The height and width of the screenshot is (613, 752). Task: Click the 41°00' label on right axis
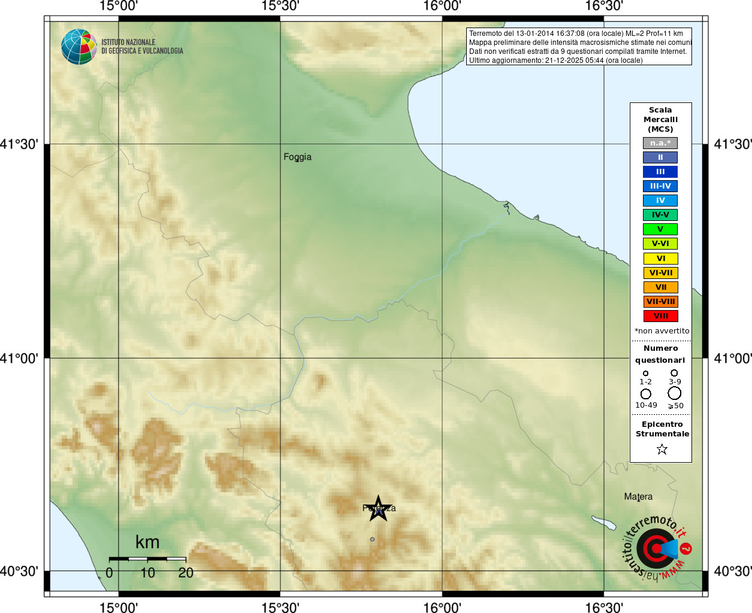(x=733, y=358)
